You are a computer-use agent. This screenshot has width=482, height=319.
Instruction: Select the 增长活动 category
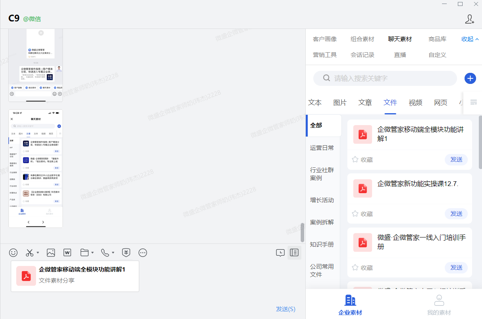pyautogui.click(x=323, y=200)
